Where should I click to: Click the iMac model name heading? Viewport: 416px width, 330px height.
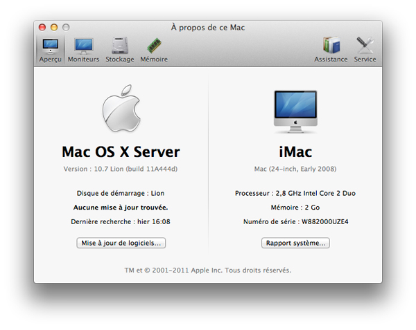pos(295,152)
